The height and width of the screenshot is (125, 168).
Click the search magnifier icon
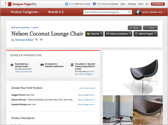129,12
